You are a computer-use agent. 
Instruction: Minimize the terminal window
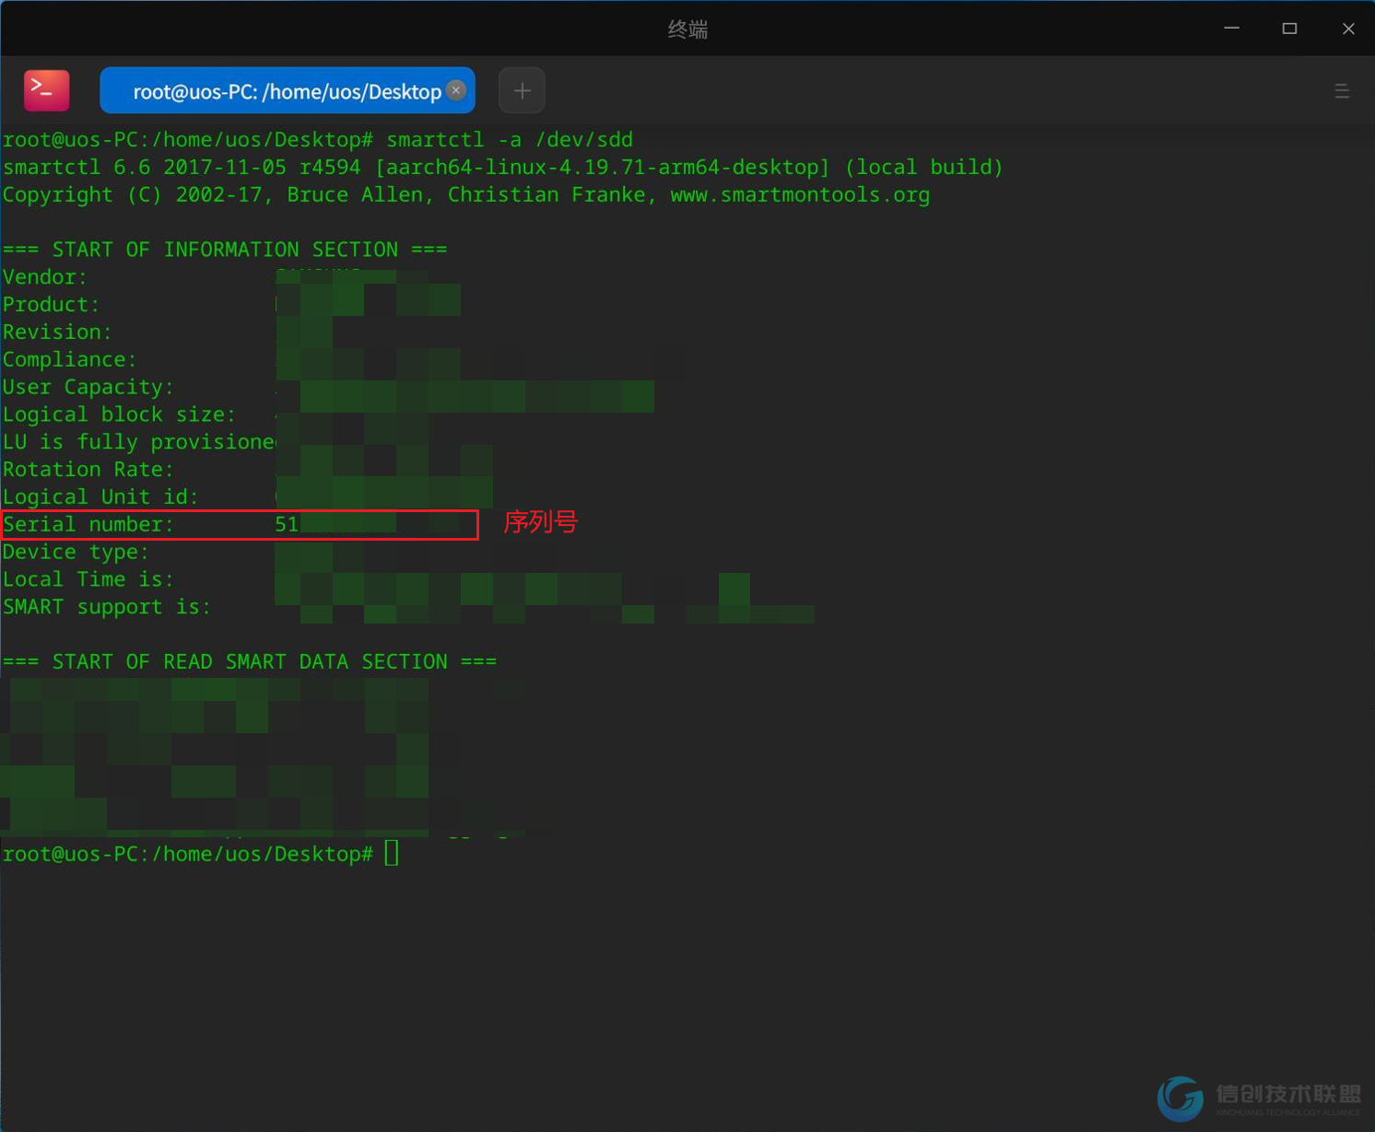[1231, 29]
